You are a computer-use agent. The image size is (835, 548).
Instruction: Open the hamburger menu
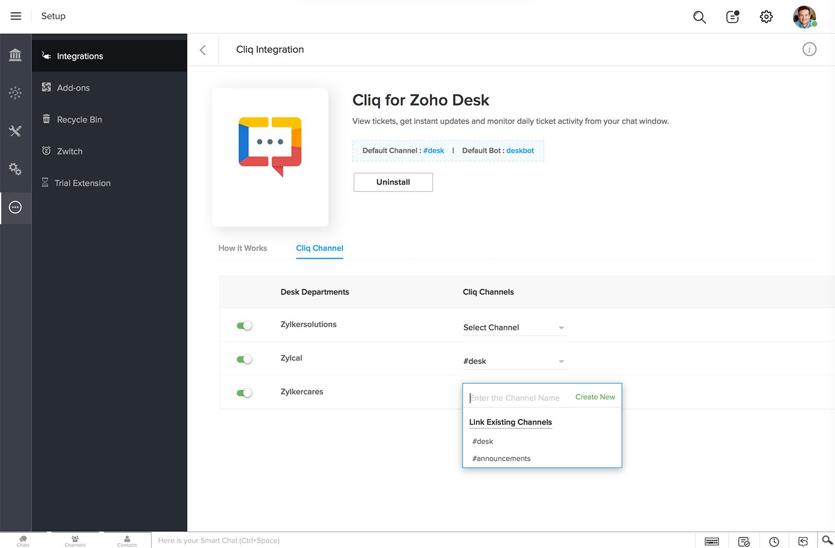[16, 16]
